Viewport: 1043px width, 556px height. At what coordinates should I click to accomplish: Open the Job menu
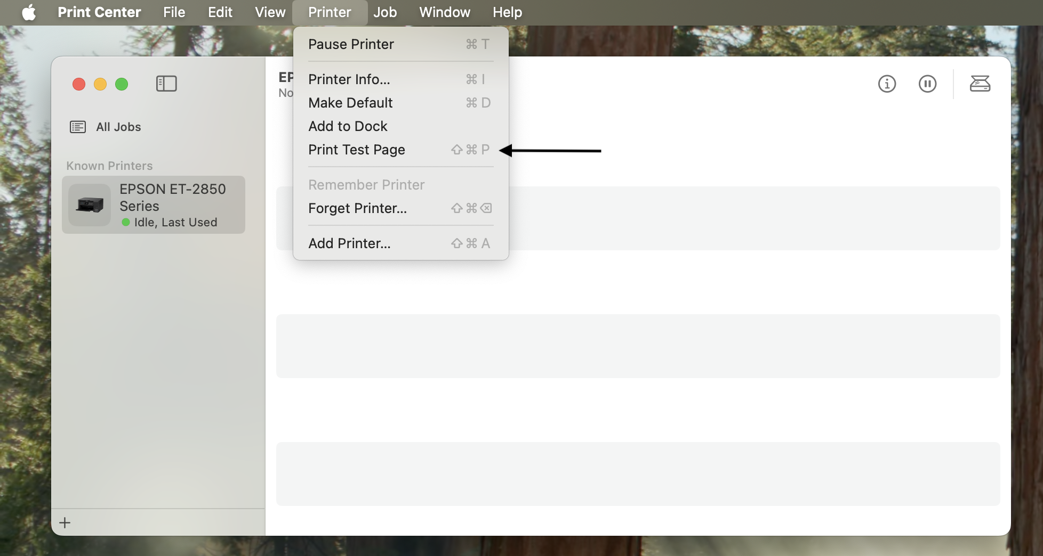coord(385,12)
